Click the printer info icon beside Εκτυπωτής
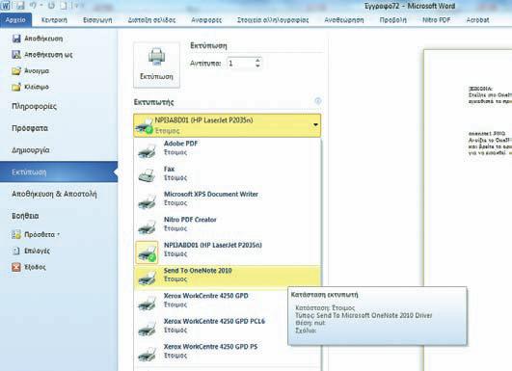Viewport: 512px width, 371px height. [x=318, y=101]
